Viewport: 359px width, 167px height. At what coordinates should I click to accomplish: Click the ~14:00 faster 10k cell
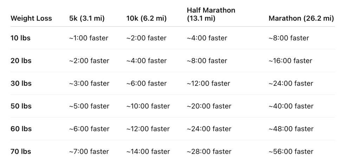tap(148, 152)
